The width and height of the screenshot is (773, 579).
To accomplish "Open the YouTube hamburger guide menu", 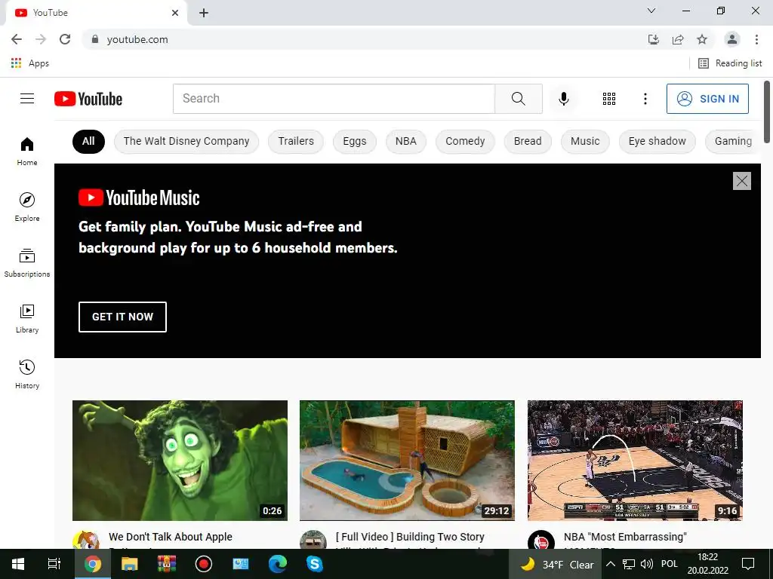I will [27, 99].
